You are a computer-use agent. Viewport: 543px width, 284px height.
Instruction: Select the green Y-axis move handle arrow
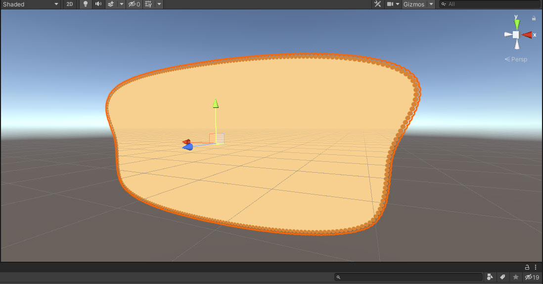216,103
